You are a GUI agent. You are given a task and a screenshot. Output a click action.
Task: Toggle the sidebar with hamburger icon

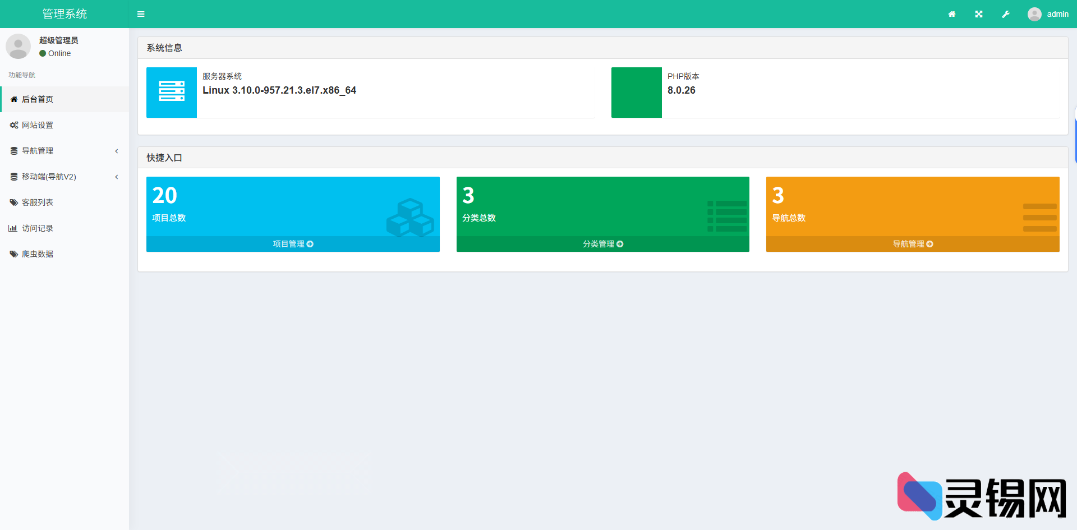coord(141,14)
